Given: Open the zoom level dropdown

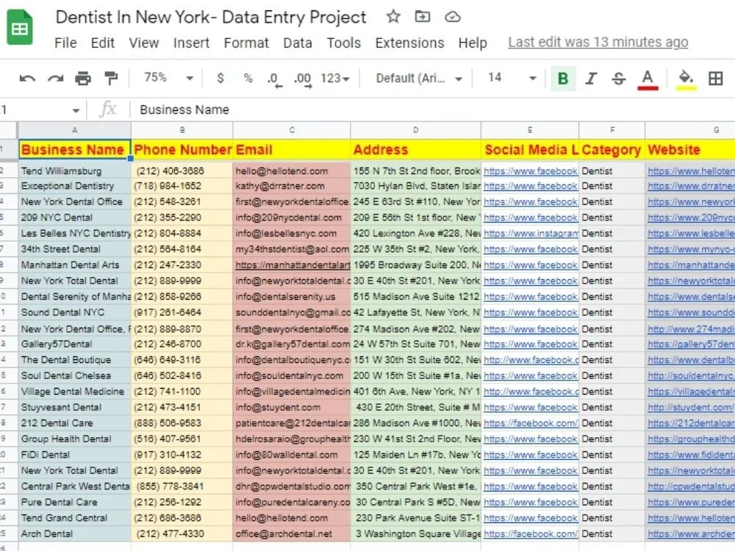Looking at the screenshot, I should coord(168,78).
